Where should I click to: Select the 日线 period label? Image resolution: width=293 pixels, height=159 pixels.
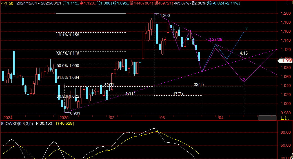click(285, 118)
